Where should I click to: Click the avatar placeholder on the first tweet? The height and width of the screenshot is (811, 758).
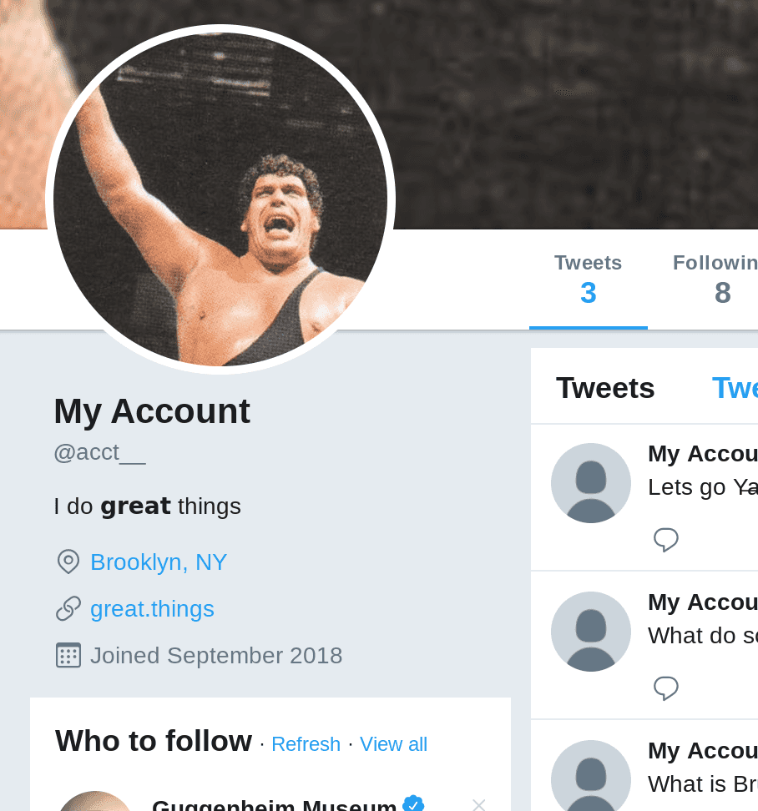[x=590, y=483]
